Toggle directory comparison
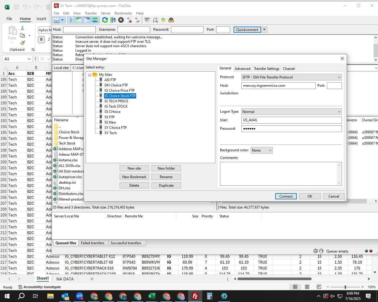378x302 pixels. coord(155,20)
